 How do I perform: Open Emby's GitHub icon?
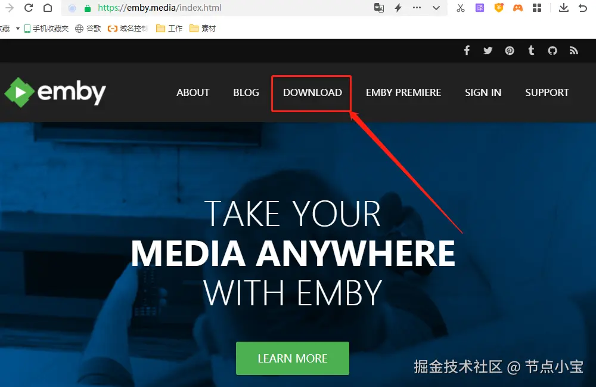(x=552, y=51)
